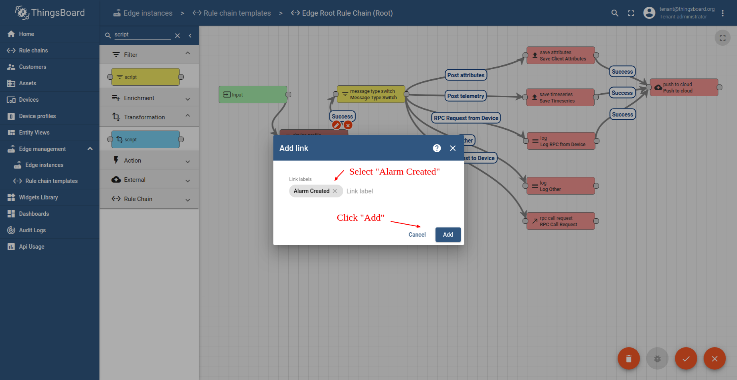
Task: Click the red delete link icon
Action: pyautogui.click(x=348, y=125)
